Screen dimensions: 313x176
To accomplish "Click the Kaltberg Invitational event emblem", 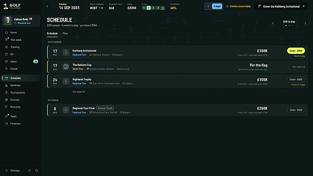I will click(x=66, y=52).
